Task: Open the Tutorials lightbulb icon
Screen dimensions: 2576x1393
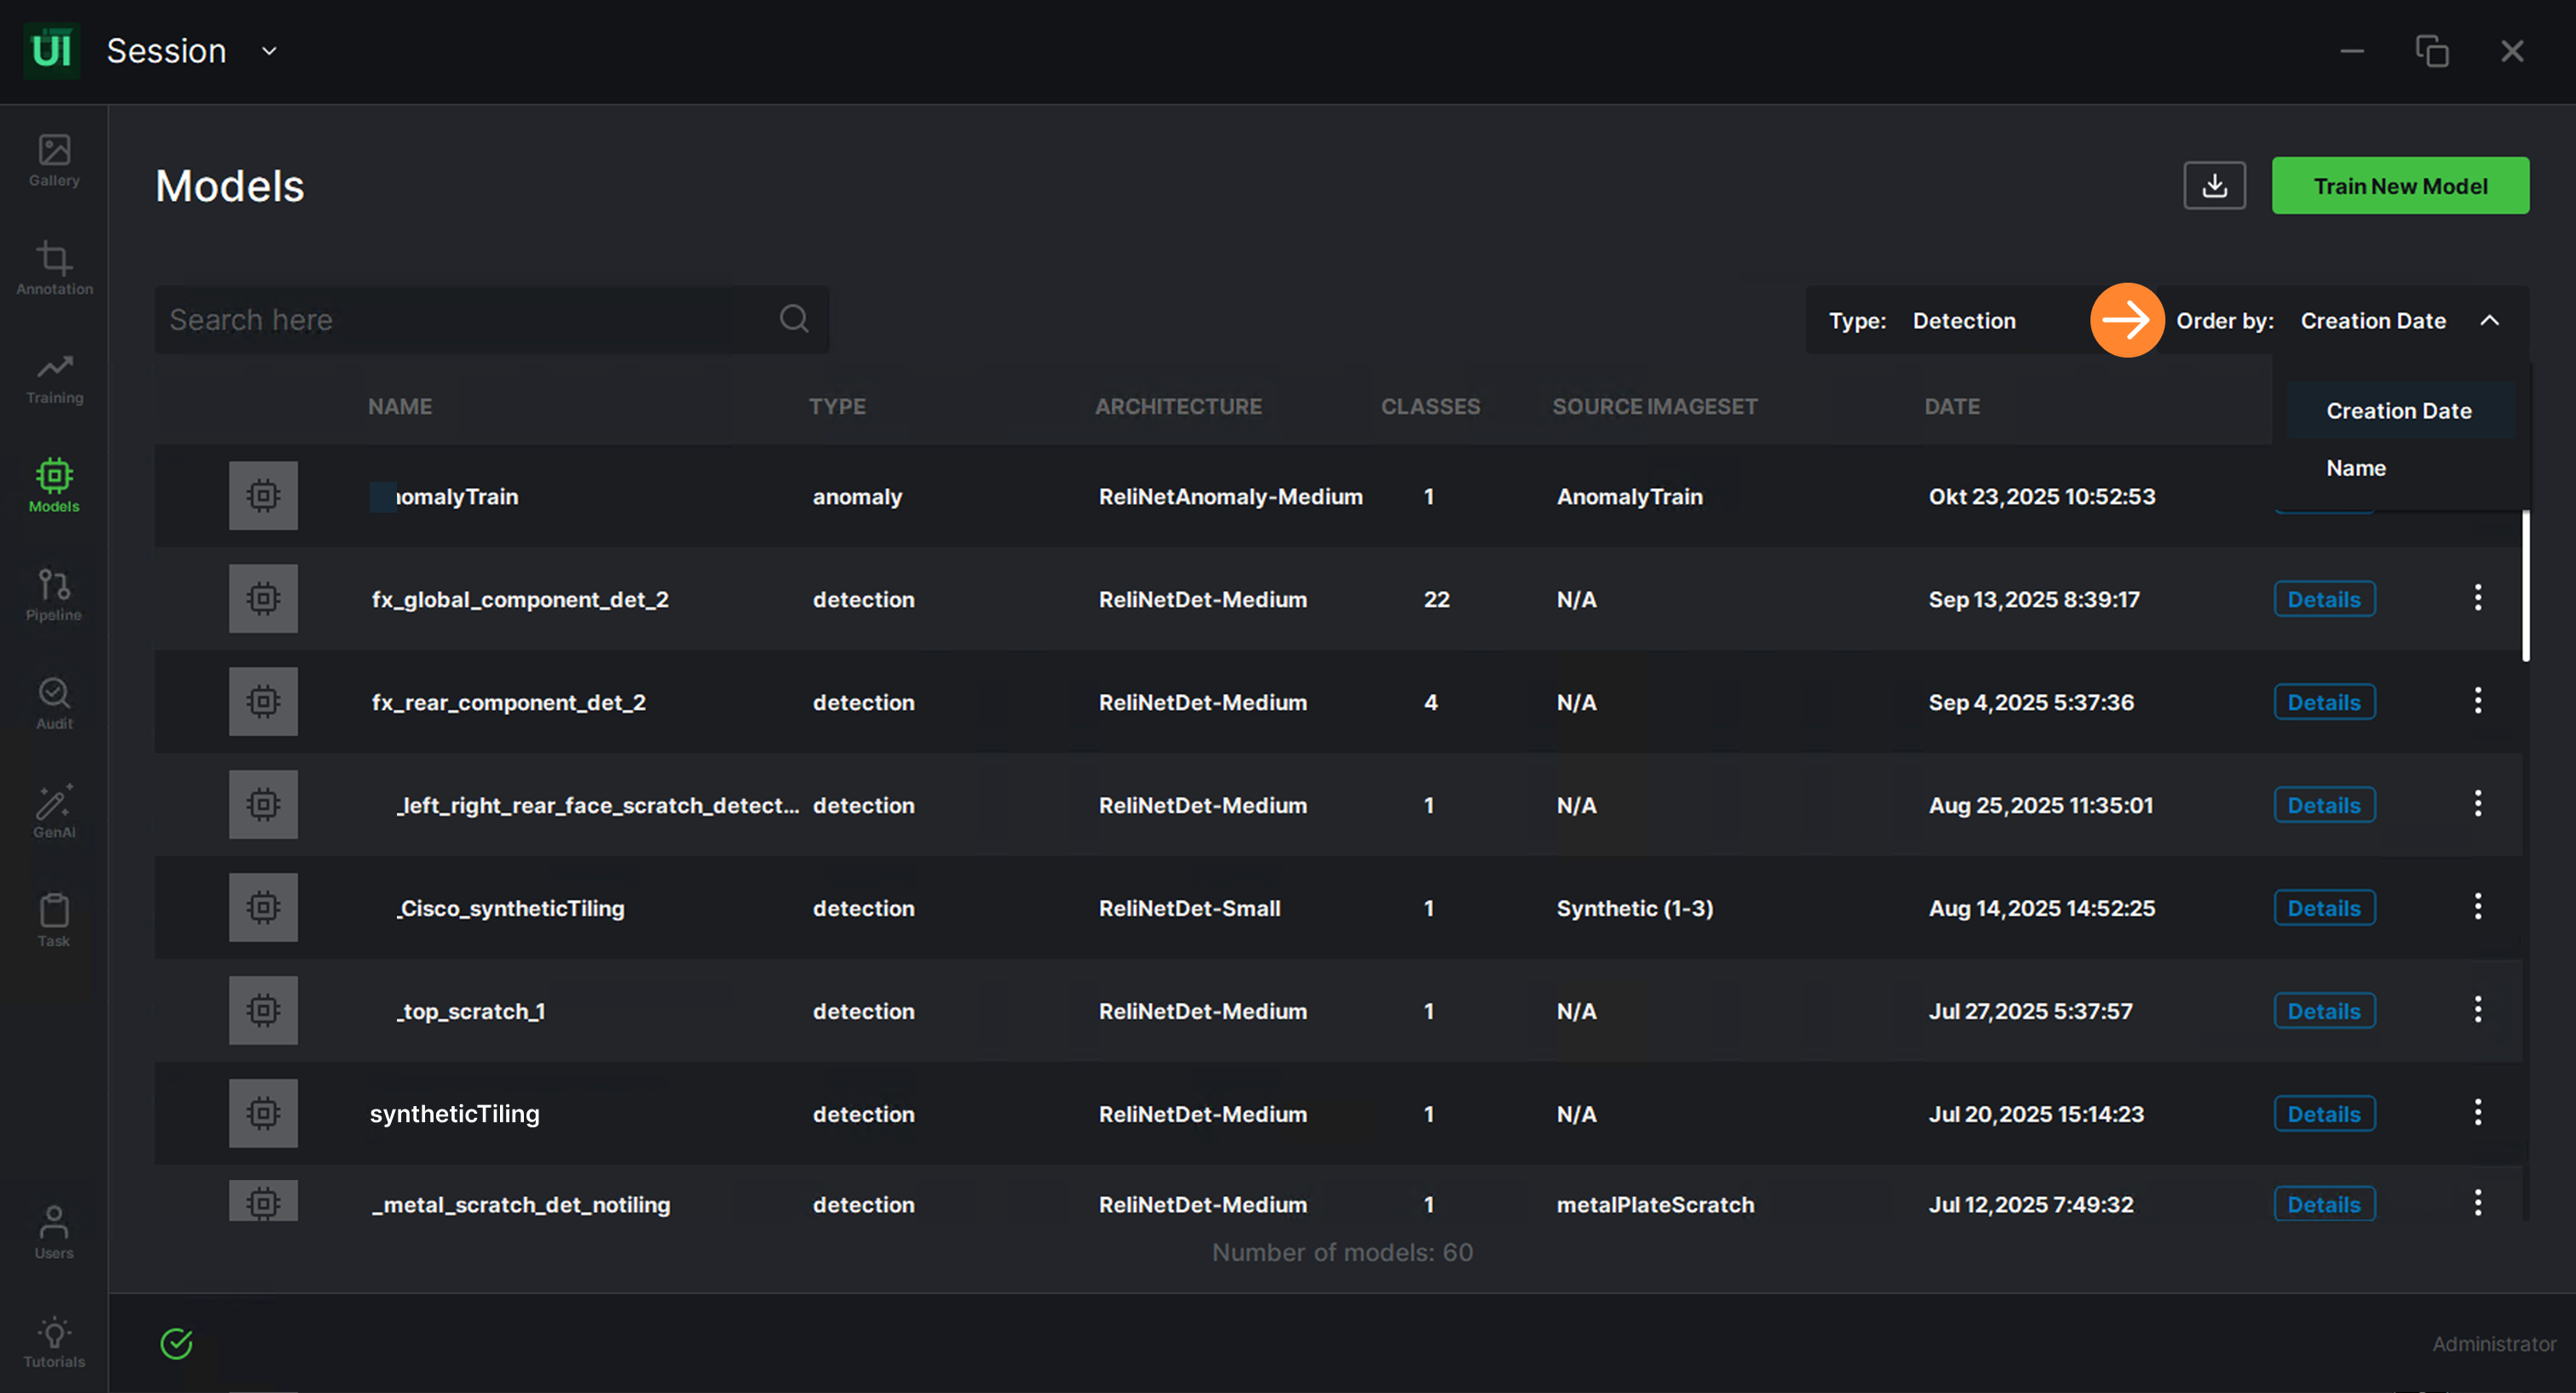Action: click(x=54, y=1341)
